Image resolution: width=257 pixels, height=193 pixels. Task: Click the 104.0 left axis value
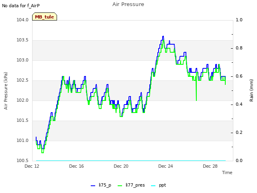pyautogui.click(x=22, y=20)
